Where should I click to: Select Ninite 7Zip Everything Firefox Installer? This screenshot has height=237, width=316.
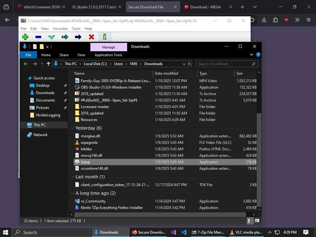[x=112, y=208]
